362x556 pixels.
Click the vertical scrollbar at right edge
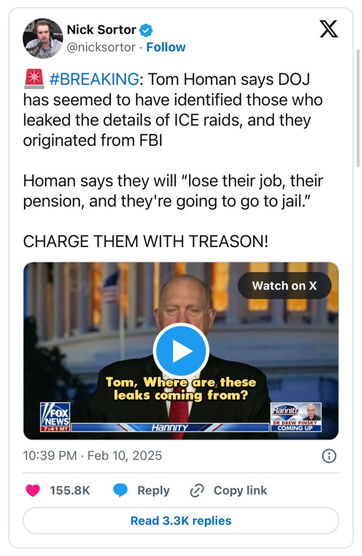tap(358, 108)
